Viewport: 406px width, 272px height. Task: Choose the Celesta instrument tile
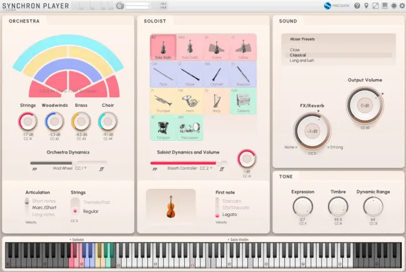(x=243, y=101)
